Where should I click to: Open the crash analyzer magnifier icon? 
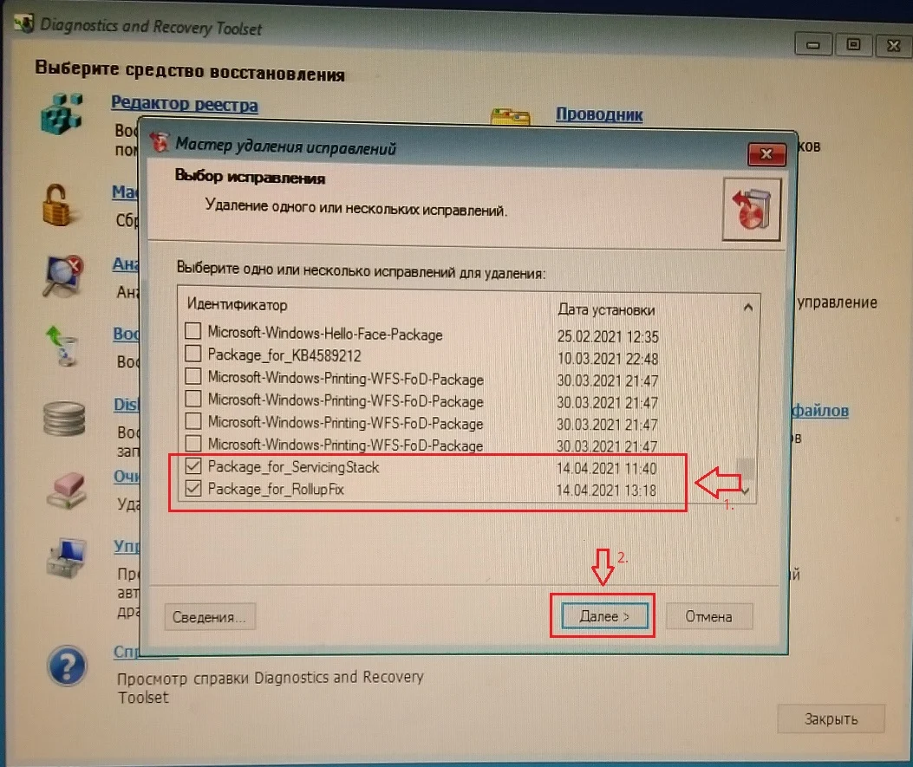(x=62, y=276)
